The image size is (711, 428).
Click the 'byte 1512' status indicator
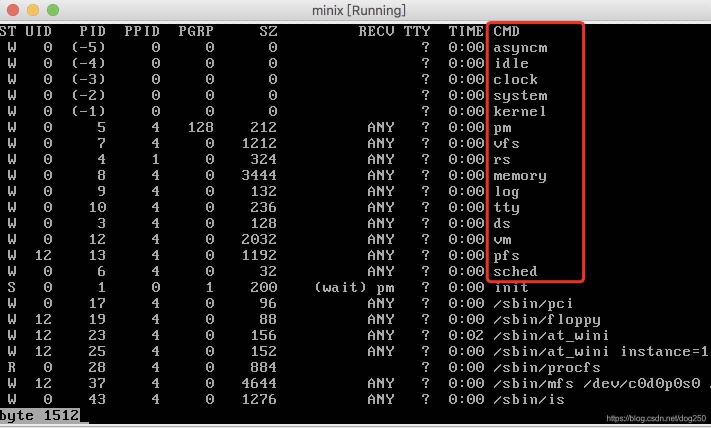click(39, 415)
